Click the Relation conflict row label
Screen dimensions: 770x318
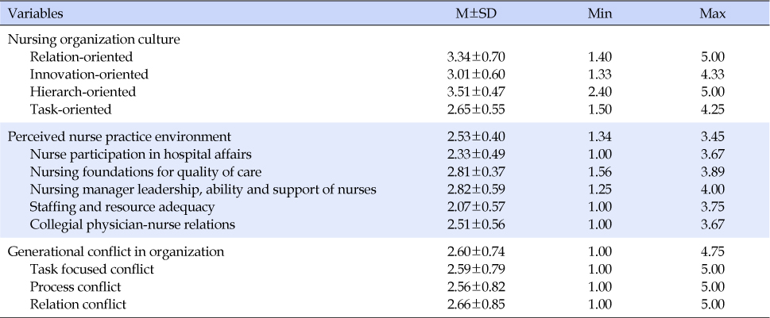[78, 305]
